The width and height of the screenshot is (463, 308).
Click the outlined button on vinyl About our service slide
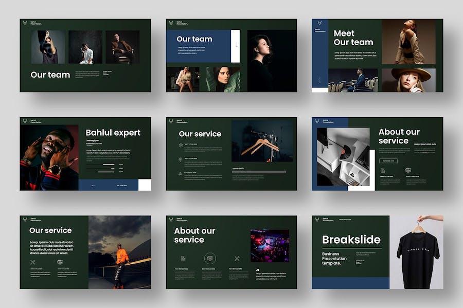click(x=388, y=160)
